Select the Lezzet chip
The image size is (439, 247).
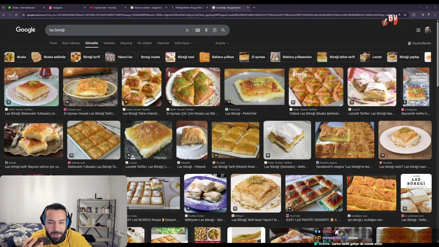coord(372,57)
